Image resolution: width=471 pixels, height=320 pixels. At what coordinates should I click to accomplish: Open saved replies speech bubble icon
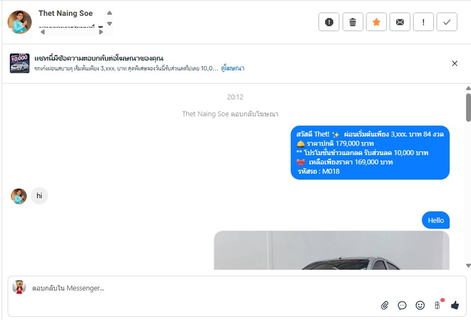tap(402, 305)
